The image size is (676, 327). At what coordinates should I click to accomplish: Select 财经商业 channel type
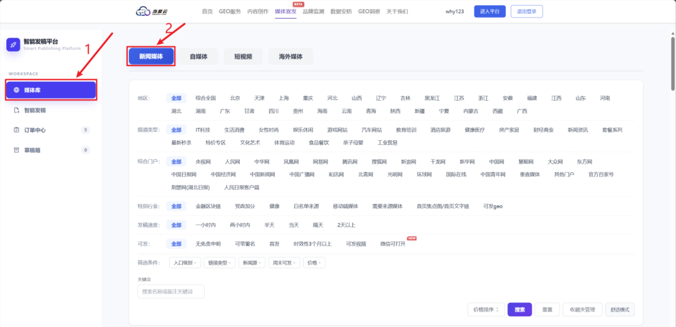point(543,129)
